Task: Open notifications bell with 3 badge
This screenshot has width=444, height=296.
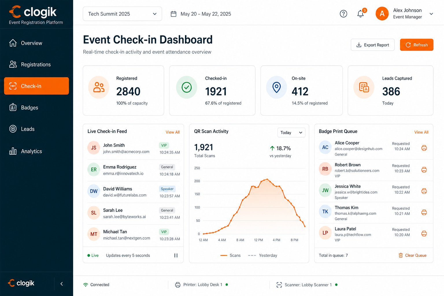Action: 361,13
